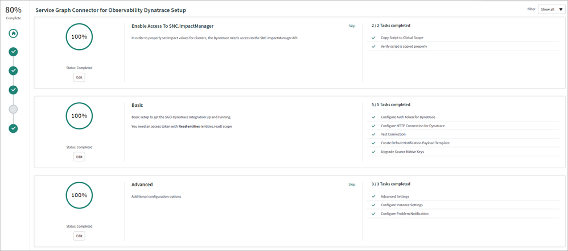The width and height of the screenshot is (568, 251).
Task: Click the Advanced section heading
Action: tap(142, 185)
